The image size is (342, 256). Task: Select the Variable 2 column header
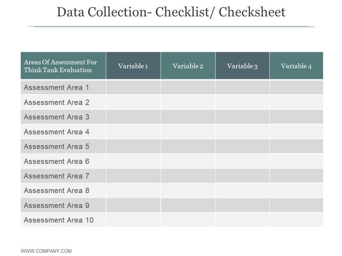coord(188,66)
